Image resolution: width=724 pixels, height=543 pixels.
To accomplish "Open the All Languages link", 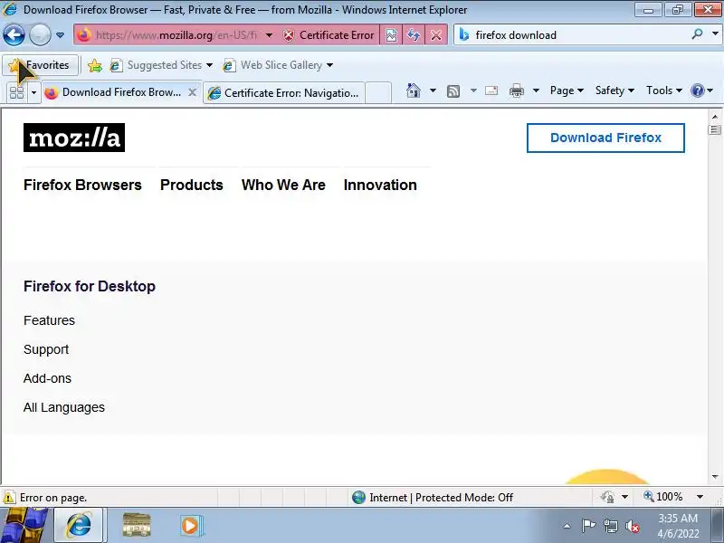I will [64, 407].
